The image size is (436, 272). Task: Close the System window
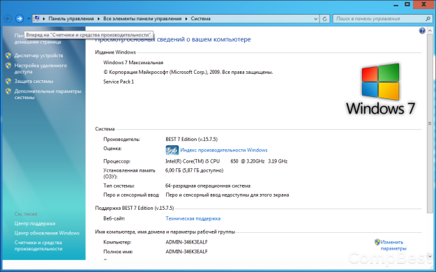[424, 4]
